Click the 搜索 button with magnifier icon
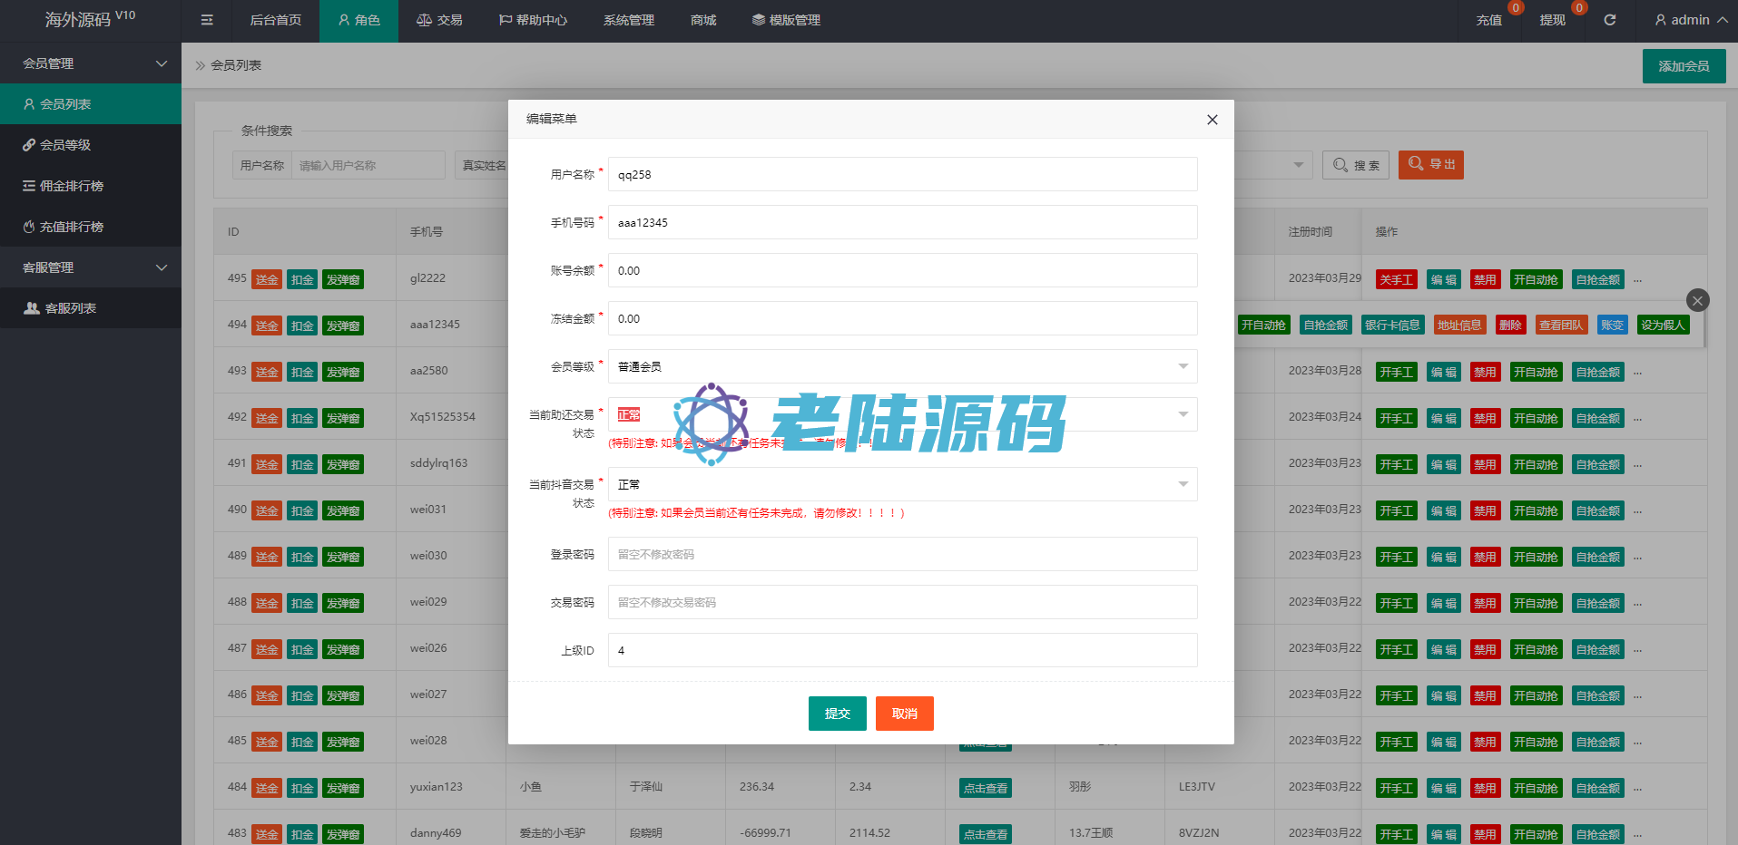 pyautogui.click(x=1356, y=165)
